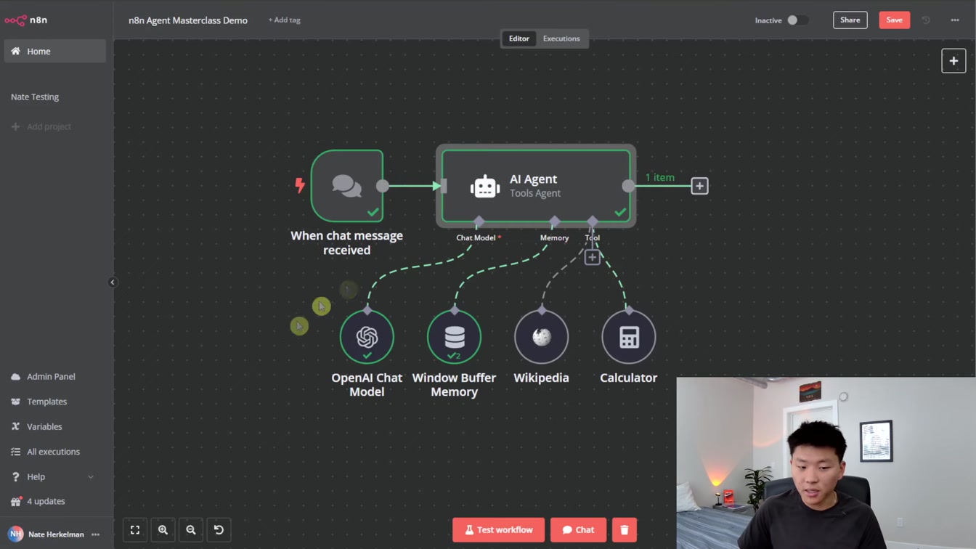Click the NH user avatar
The height and width of the screenshot is (549, 976).
pyautogui.click(x=15, y=534)
